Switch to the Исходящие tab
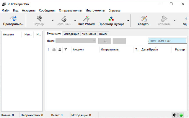Screen dimensions: 189x118 coord(71,34)
